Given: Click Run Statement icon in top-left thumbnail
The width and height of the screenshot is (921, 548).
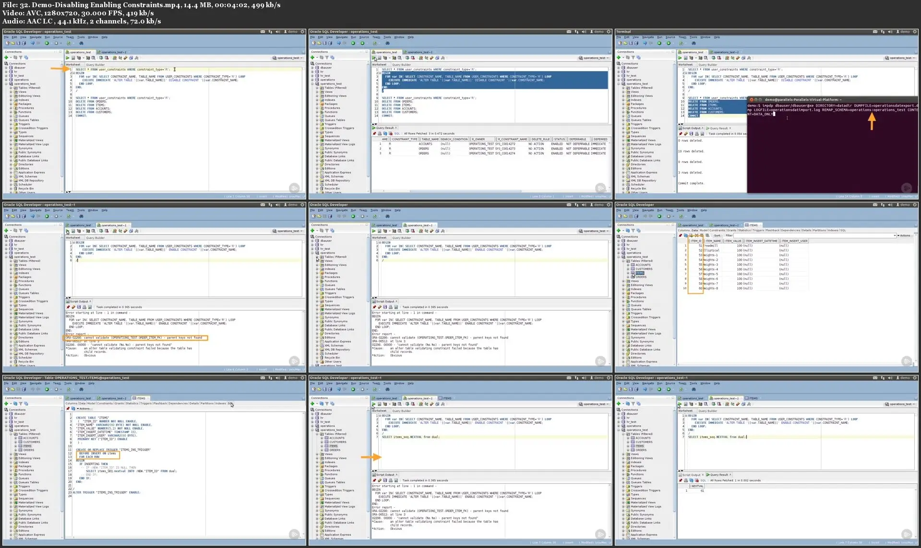Looking at the screenshot, I should coord(68,58).
